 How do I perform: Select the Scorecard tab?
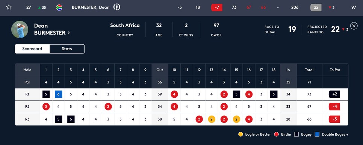pos(32,49)
